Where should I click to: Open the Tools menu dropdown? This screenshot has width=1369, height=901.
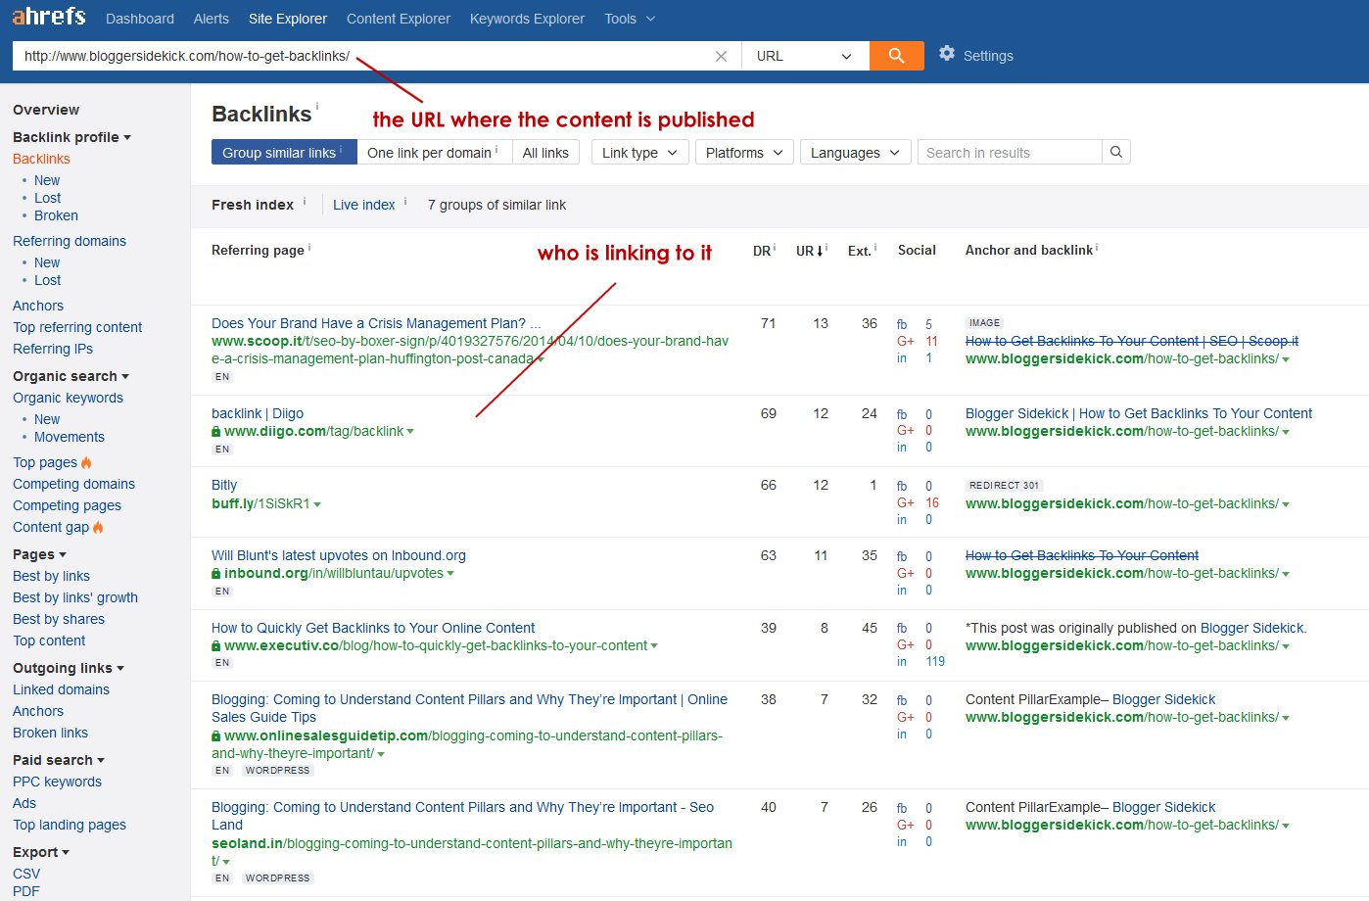tap(630, 19)
